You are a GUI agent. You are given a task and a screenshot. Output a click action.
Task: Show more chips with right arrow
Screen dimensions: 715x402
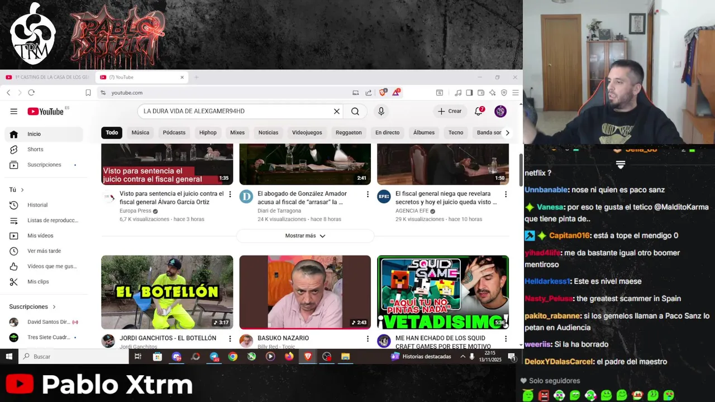(x=507, y=132)
